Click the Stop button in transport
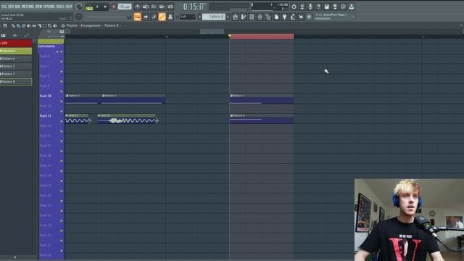Screen dimensions: 464x261 coord(104,7)
